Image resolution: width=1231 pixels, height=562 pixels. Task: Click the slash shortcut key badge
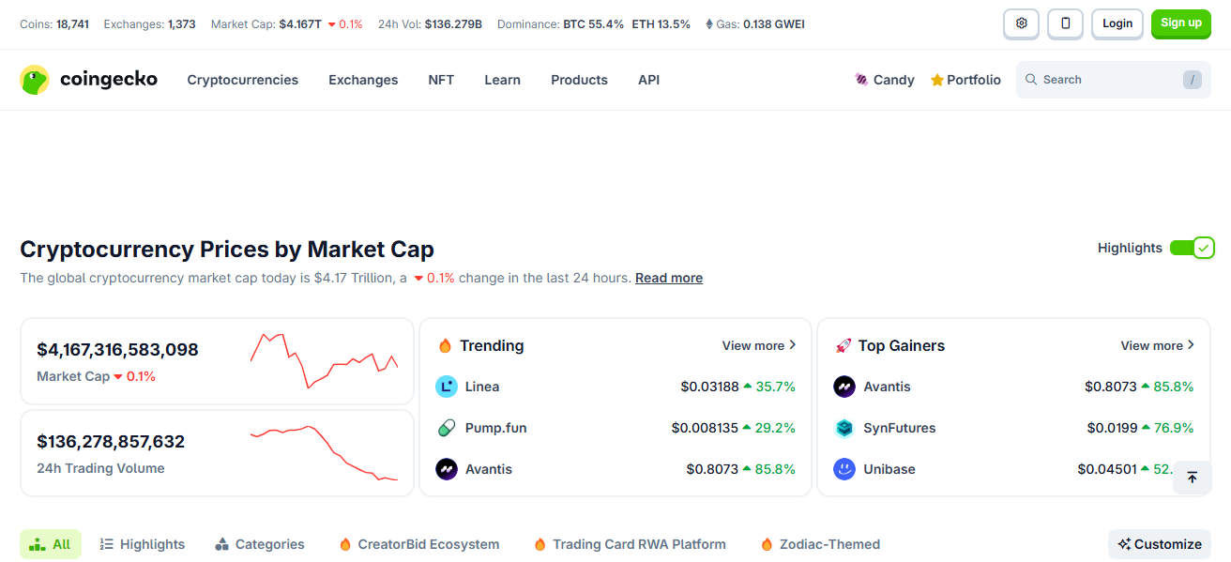coord(1193,80)
